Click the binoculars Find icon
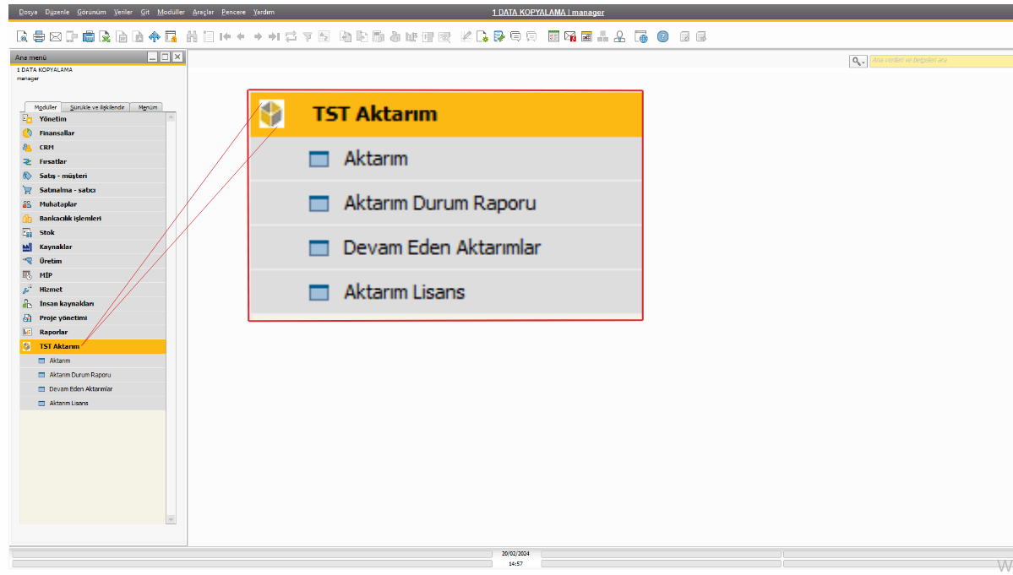The height and width of the screenshot is (575, 1013). [x=192, y=36]
